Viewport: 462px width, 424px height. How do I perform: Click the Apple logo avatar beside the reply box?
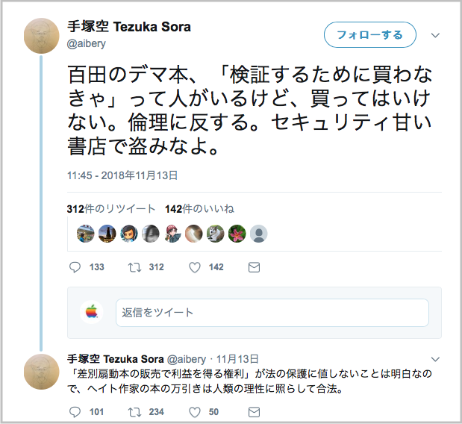click(x=92, y=312)
